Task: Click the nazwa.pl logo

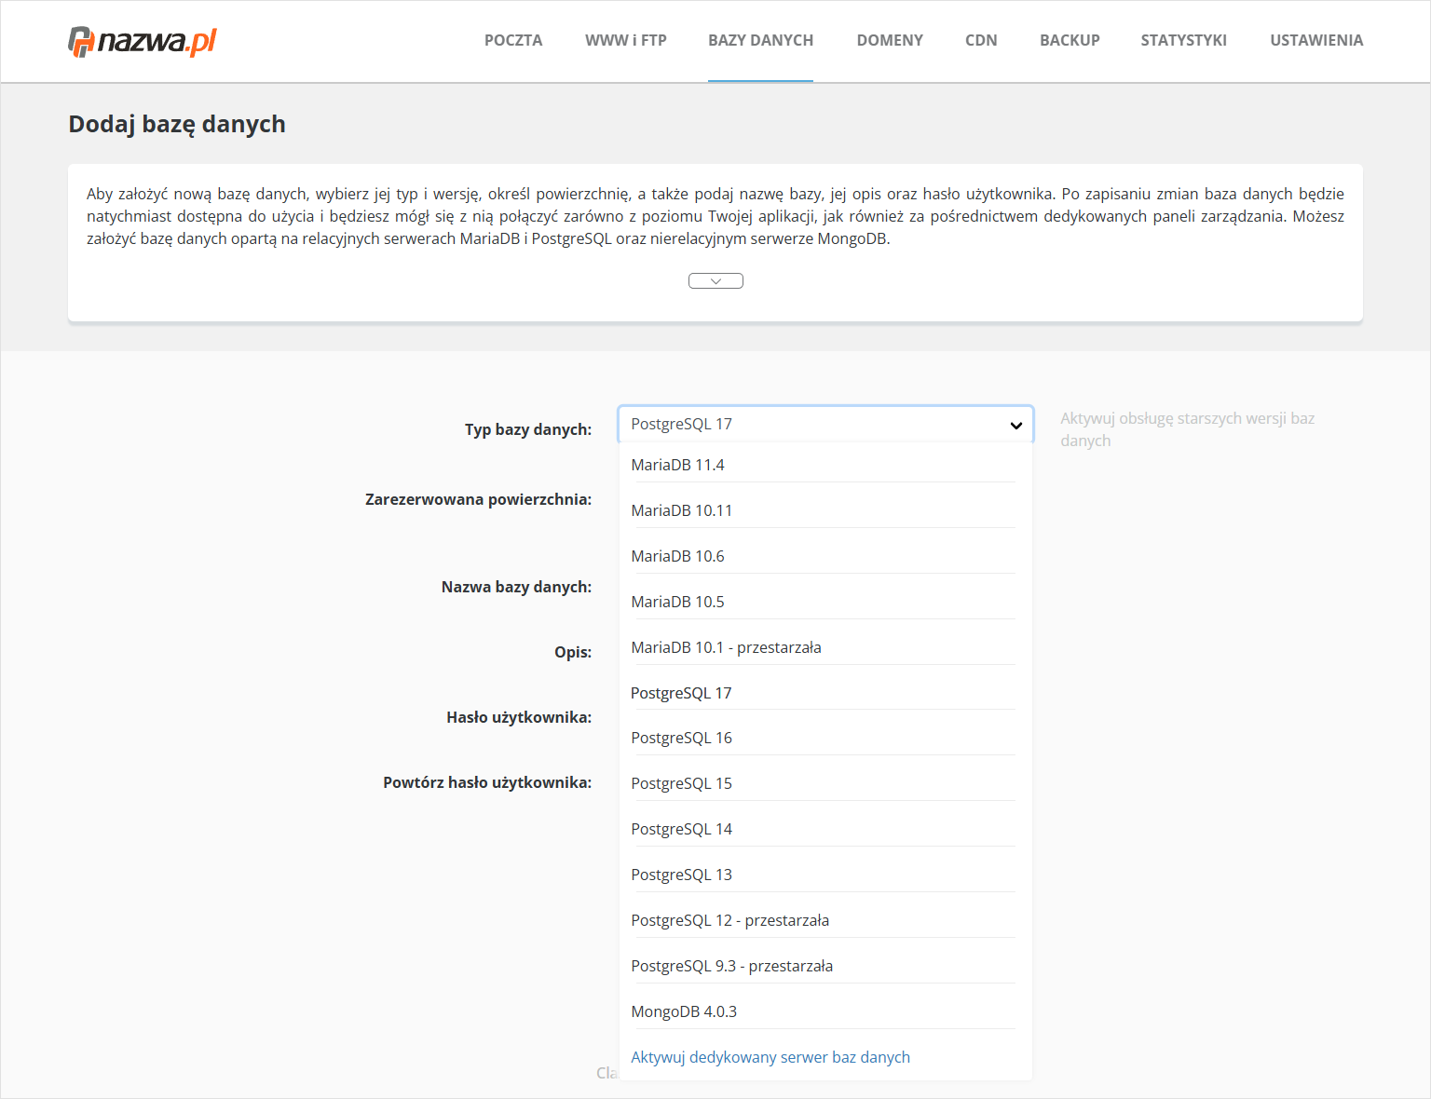Action: pyautogui.click(x=143, y=41)
